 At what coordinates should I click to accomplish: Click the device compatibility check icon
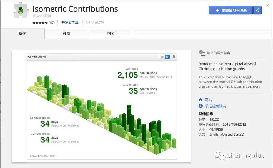tap(202, 53)
